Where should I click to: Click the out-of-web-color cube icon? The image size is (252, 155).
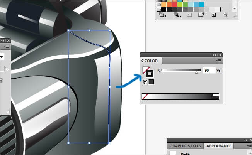point(145,82)
